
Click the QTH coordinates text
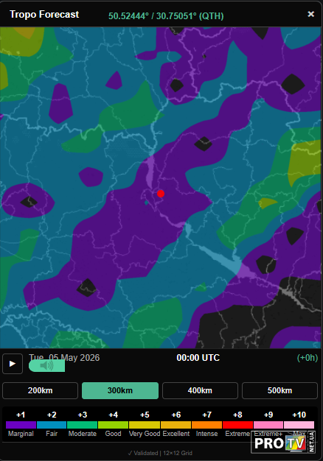(x=166, y=16)
